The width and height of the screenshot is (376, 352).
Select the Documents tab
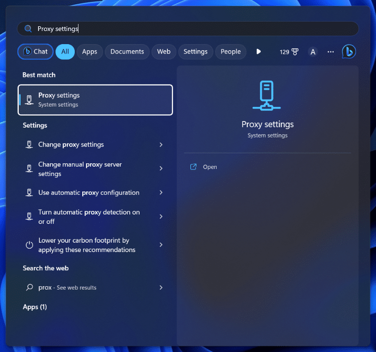pos(126,52)
